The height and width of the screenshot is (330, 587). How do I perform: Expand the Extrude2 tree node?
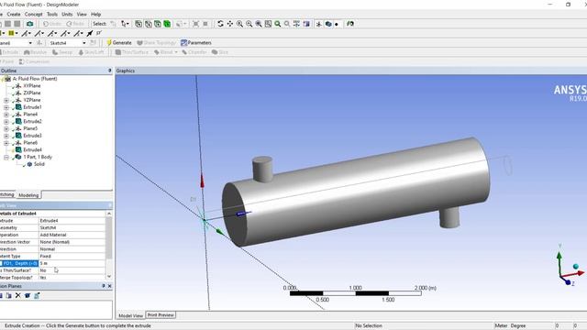point(6,121)
